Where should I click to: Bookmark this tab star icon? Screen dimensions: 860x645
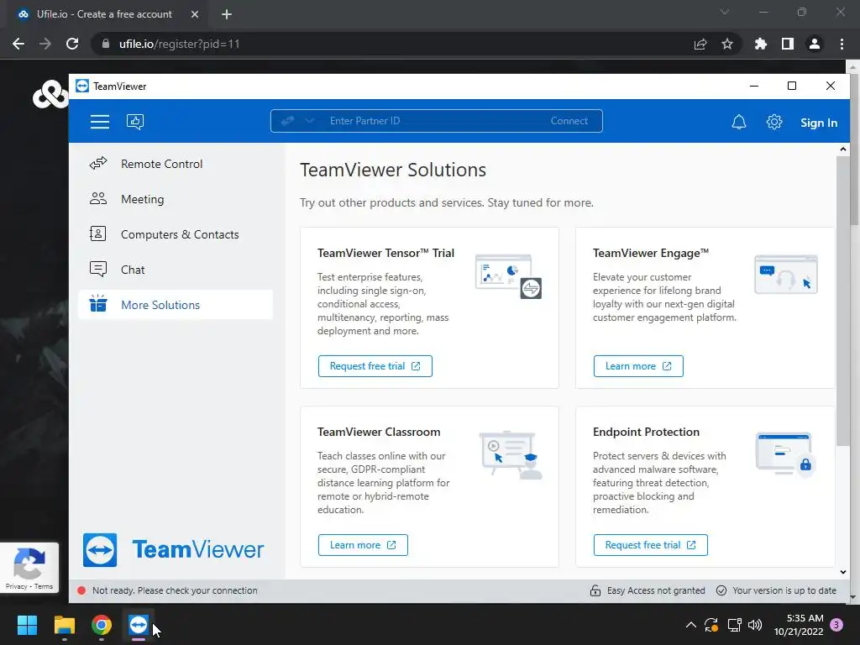pyautogui.click(x=727, y=44)
